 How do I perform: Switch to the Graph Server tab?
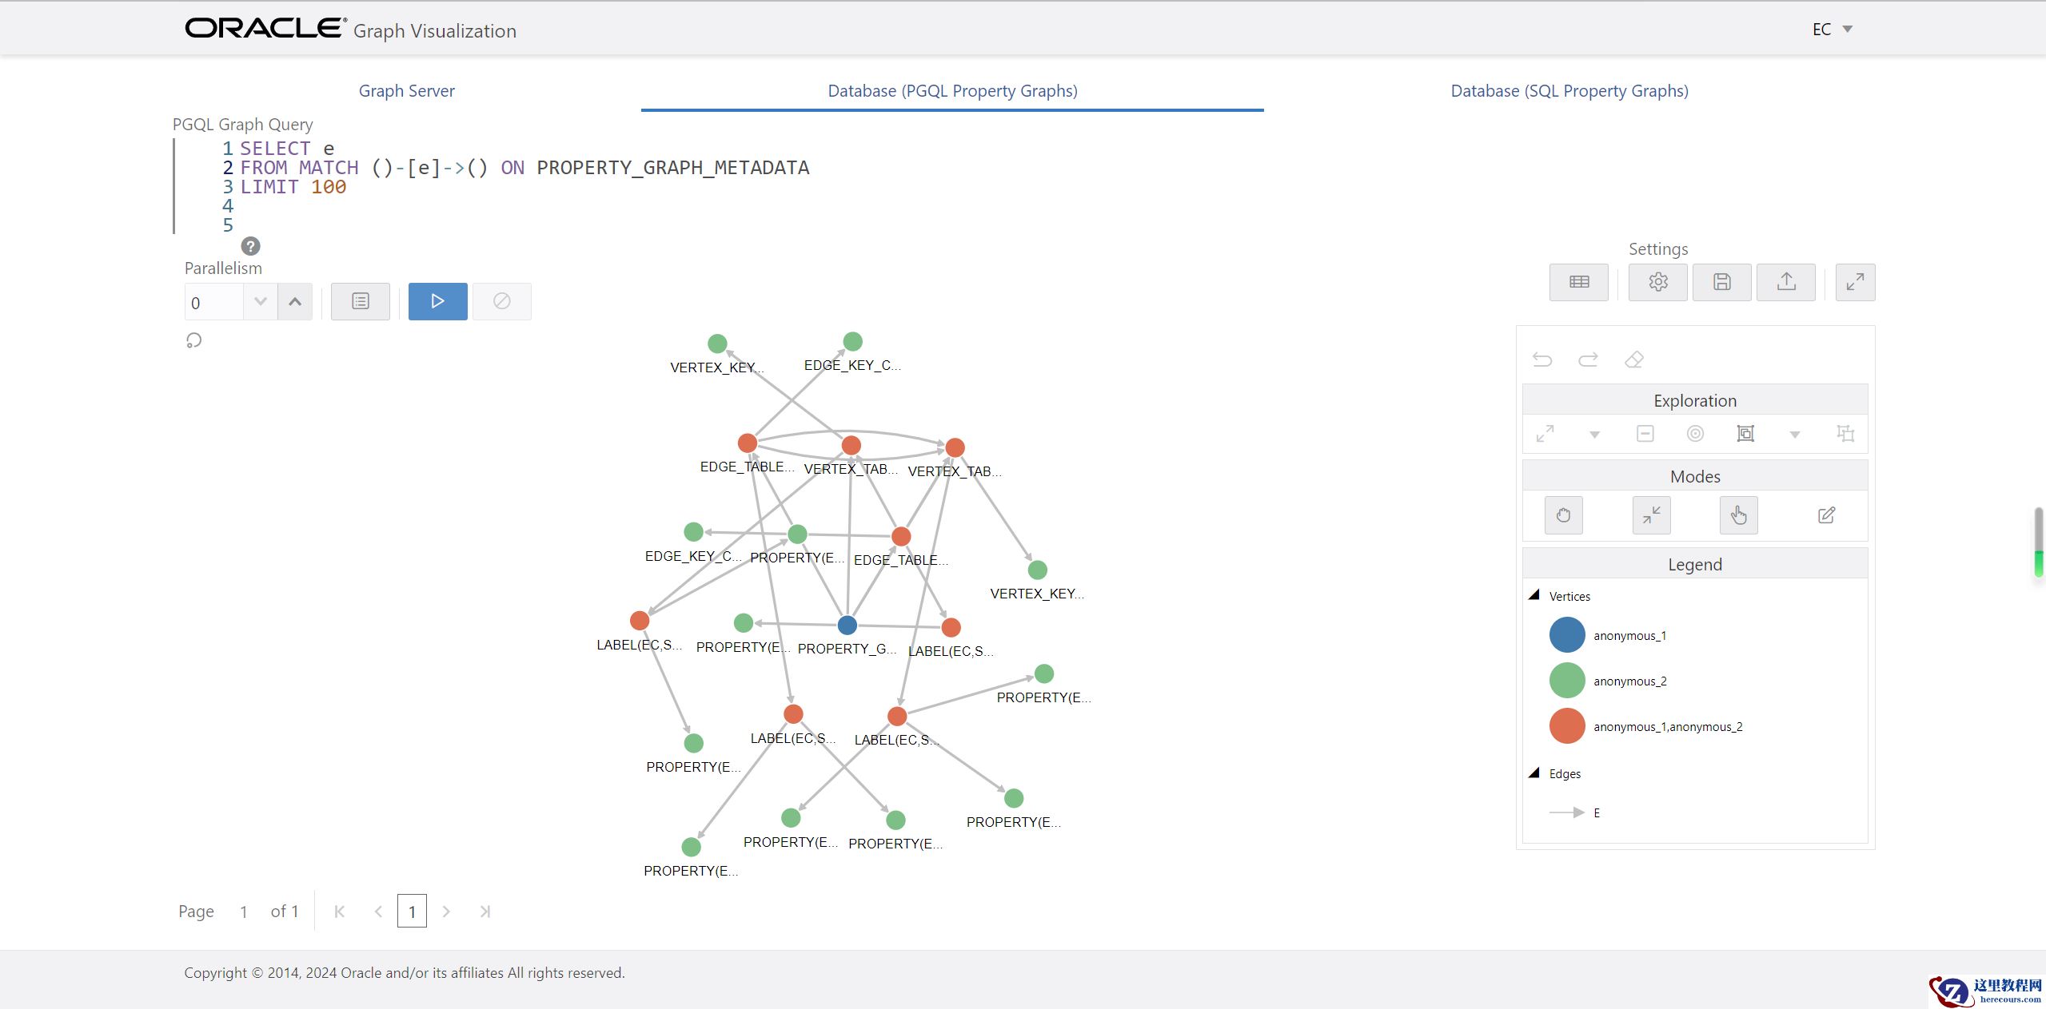tap(406, 91)
